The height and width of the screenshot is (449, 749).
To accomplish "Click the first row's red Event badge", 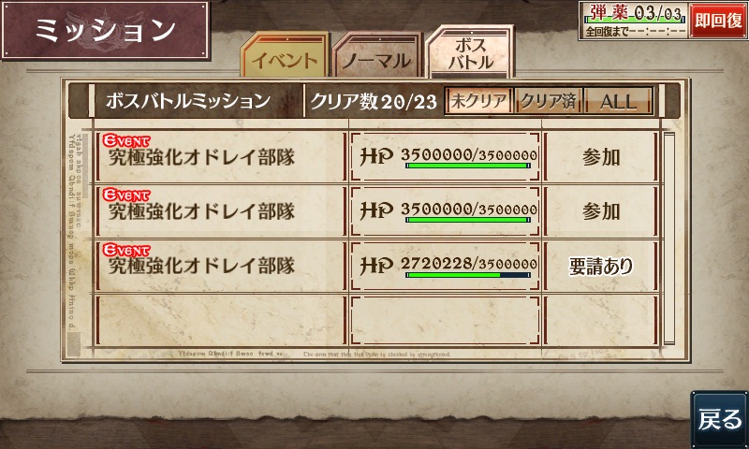I will pos(126,140).
